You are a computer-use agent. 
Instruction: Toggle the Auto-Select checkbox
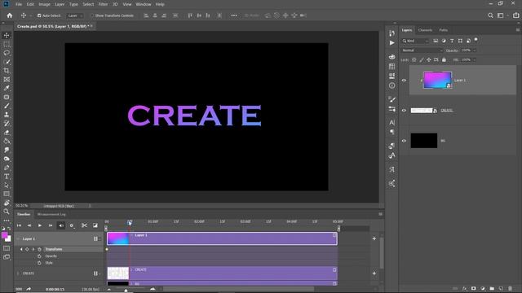coord(39,15)
